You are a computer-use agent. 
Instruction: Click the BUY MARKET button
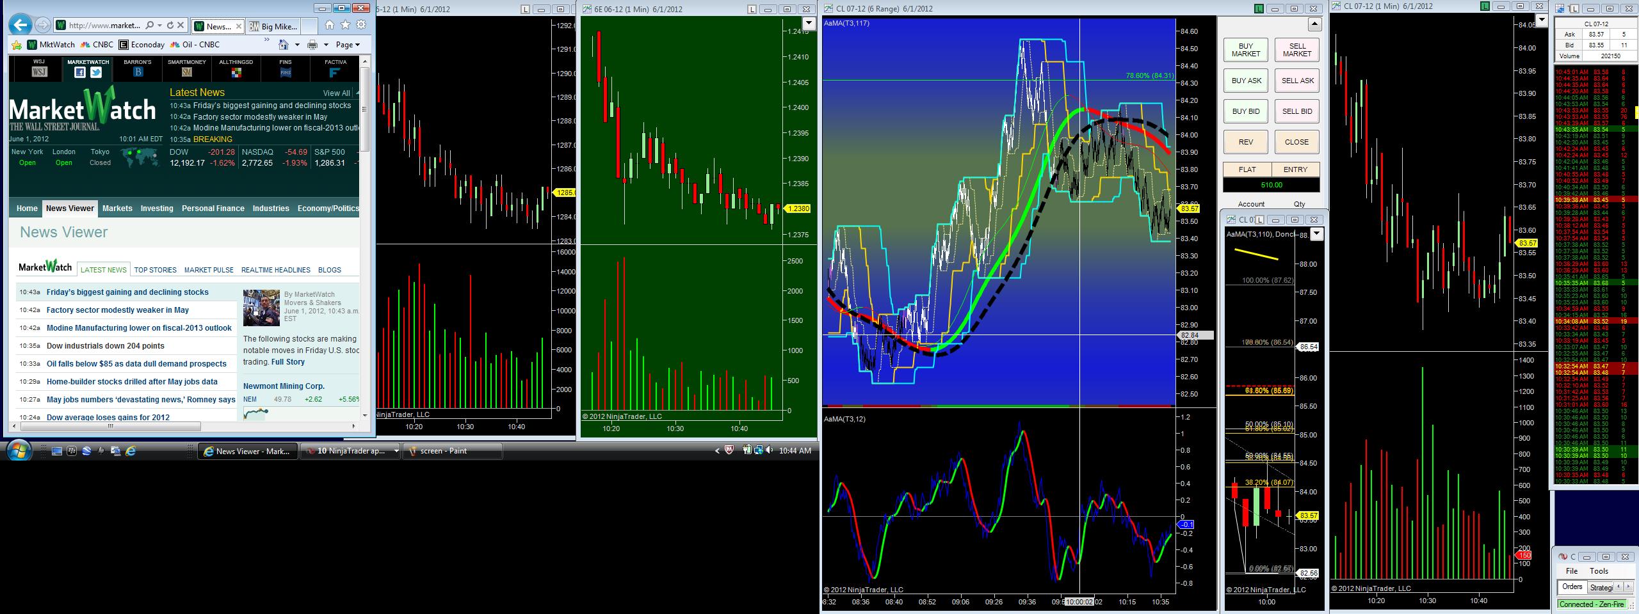click(x=1246, y=50)
